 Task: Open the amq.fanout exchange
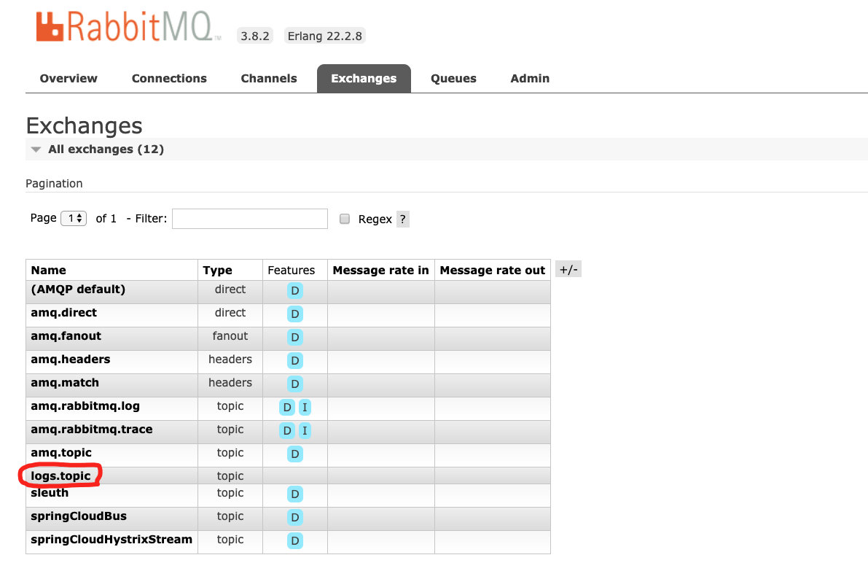[66, 335]
